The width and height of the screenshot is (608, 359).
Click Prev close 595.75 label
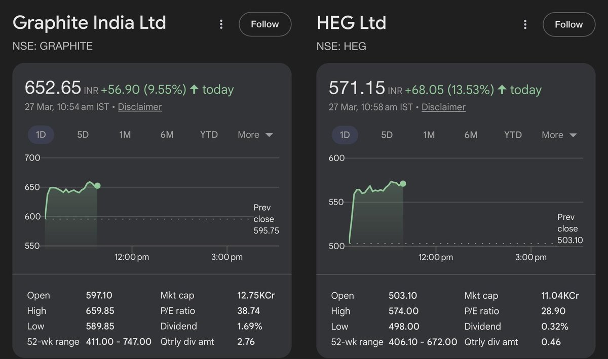click(265, 219)
